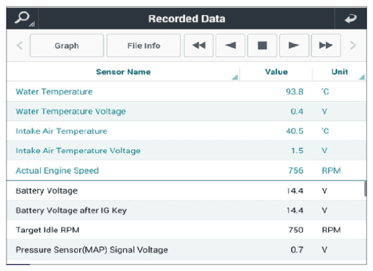Viewport: 373px width, 271px height.
Task: Open the Graph view
Action: (x=67, y=45)
